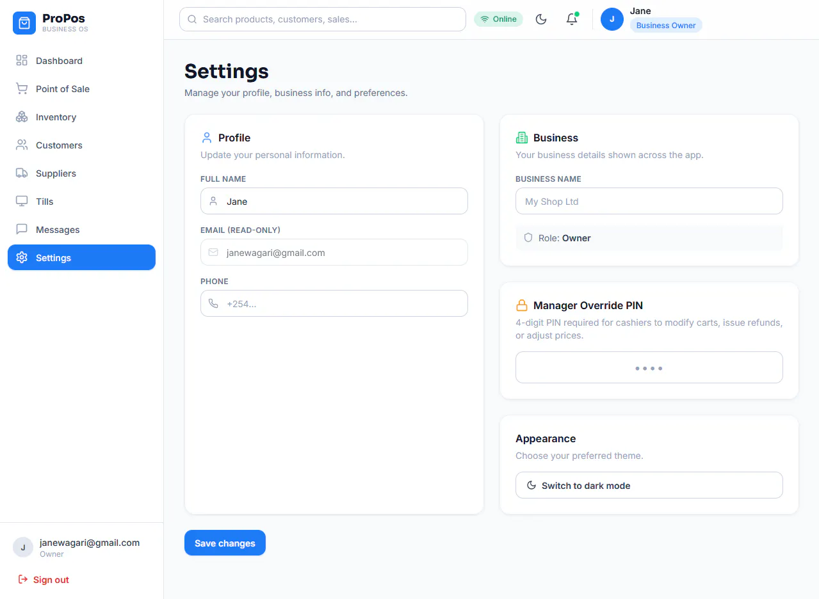Click the Role: Owner row

tap(649, 237)
